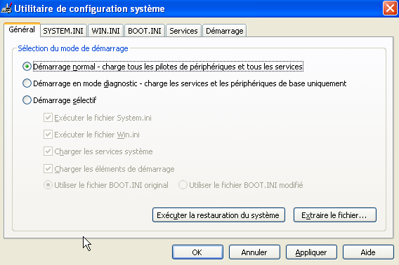Click Extraire le fichier... button
This screenshot has height=265, width=399.
pyautogui.click(x=335, y=215)
